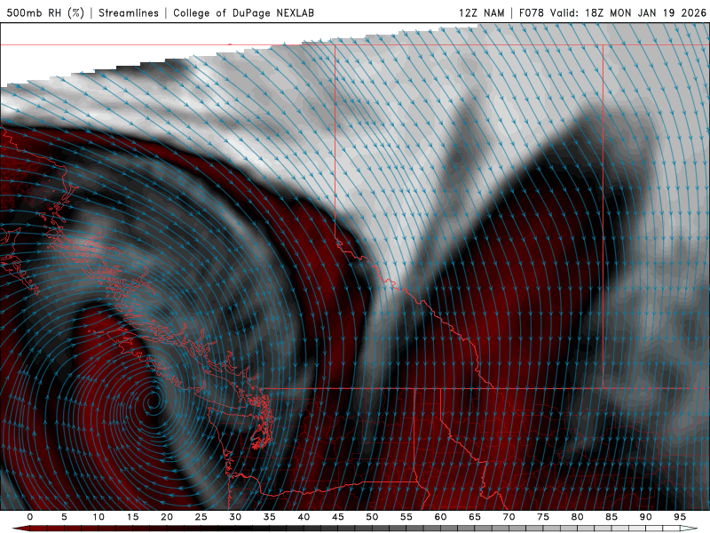The height and width of the screenshot is (533, 710).
Task: Click the colorbar label "45"
Action: pyautogui.click(x=337, y=517)
